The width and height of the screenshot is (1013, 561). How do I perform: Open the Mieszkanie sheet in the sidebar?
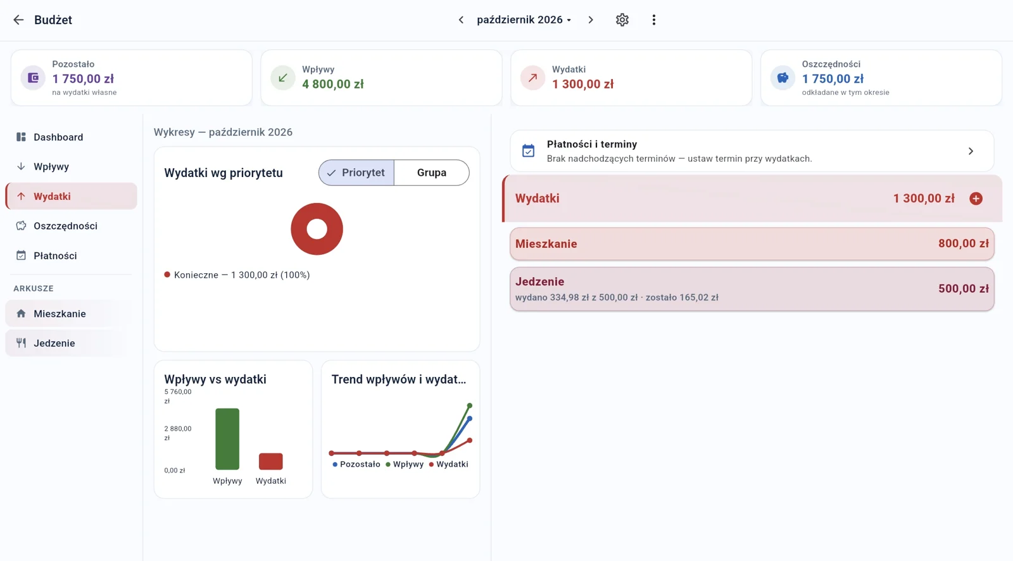[x=71, y=314]
